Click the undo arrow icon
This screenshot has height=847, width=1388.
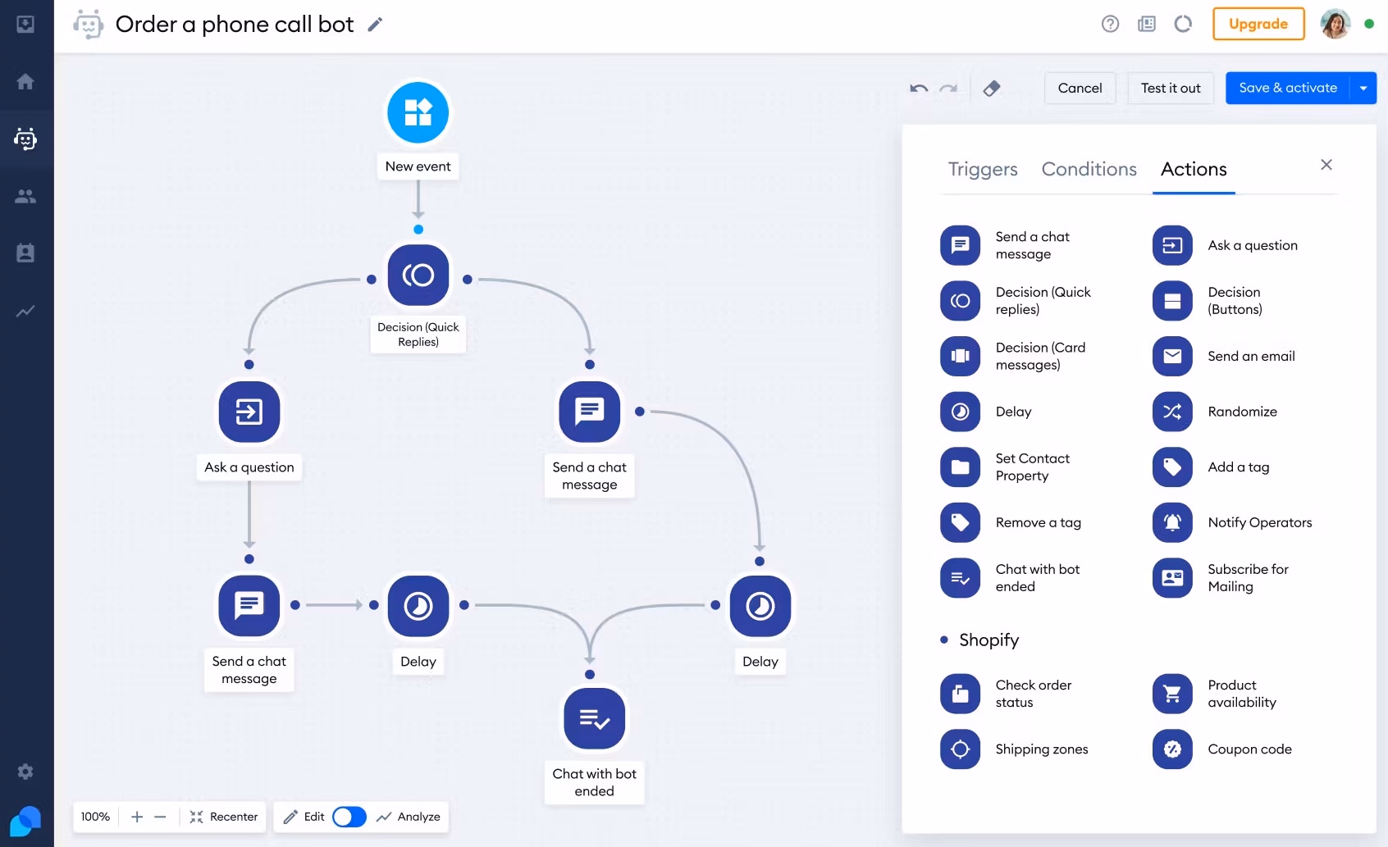coord(919,88)
